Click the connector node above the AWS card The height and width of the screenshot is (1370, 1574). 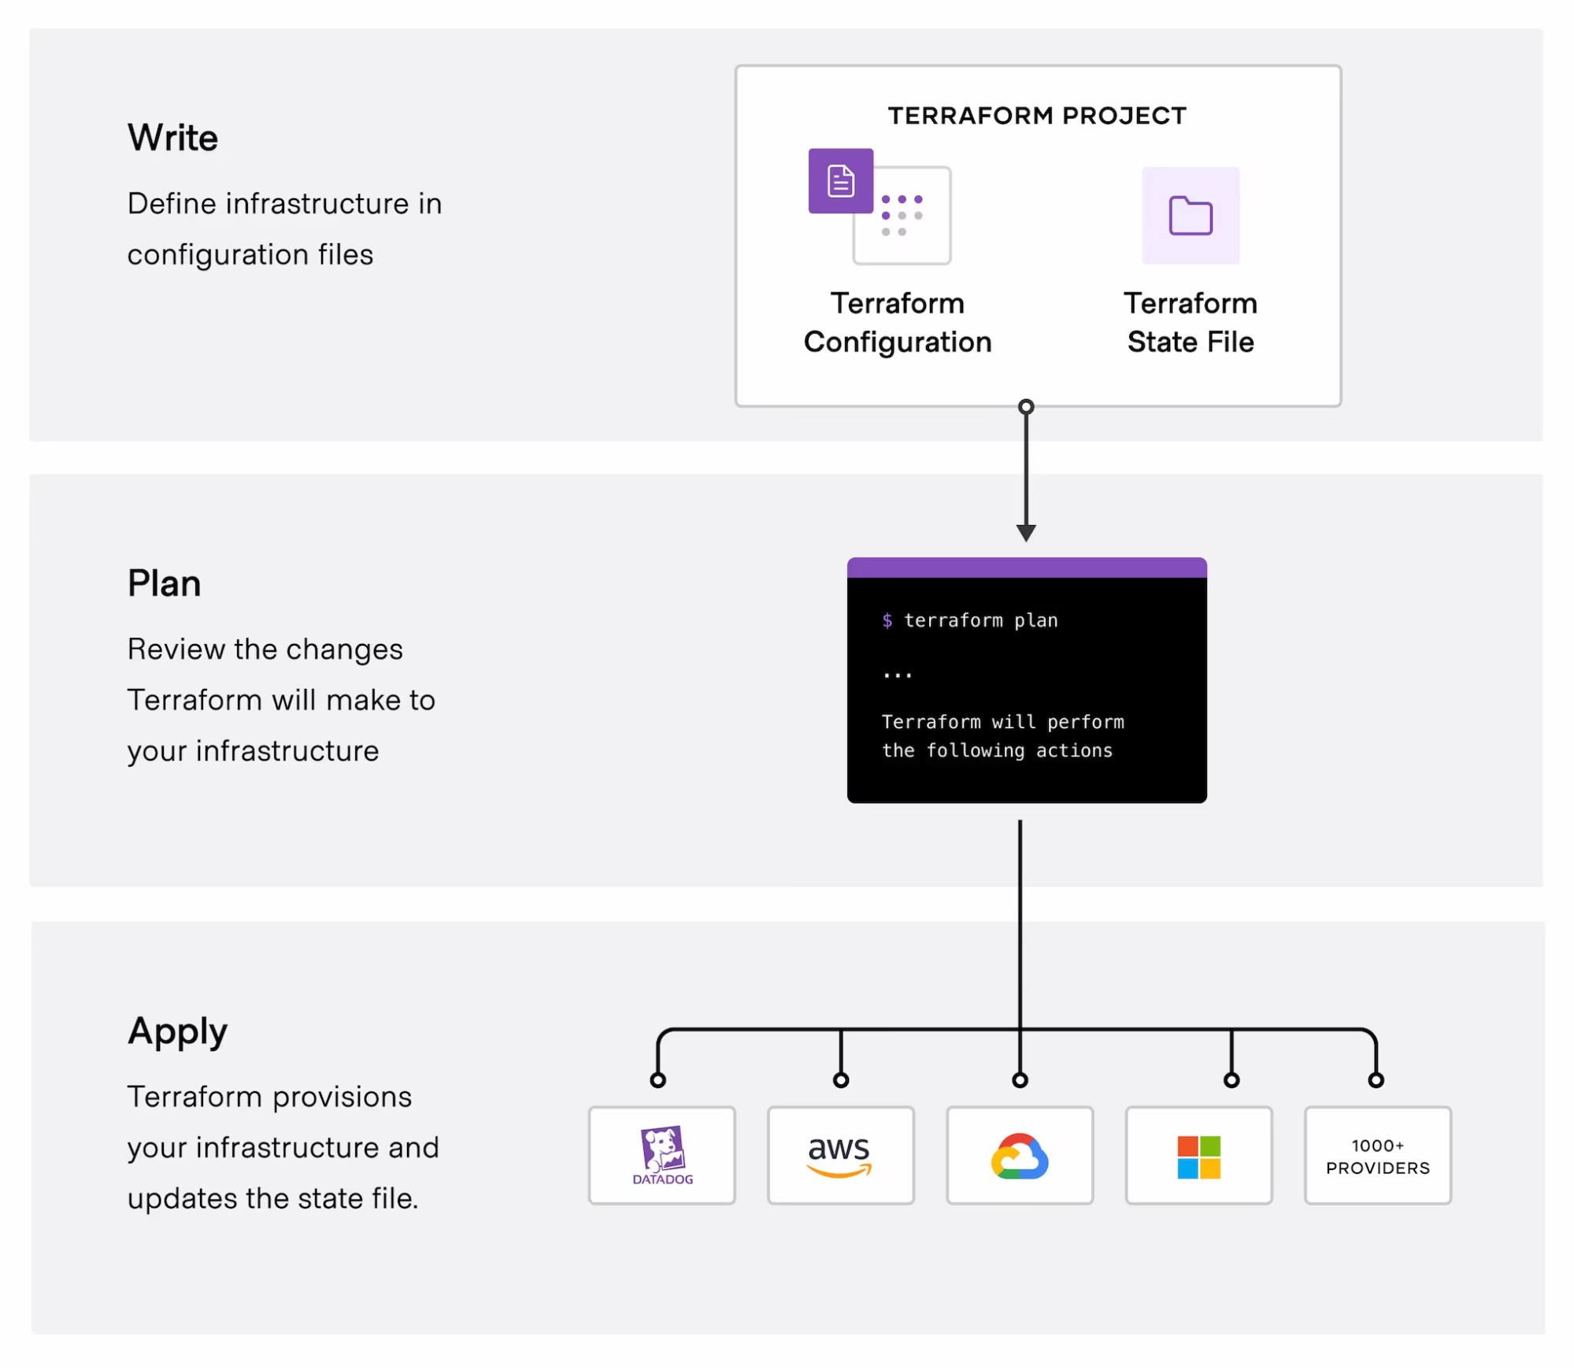point(840,1079)
